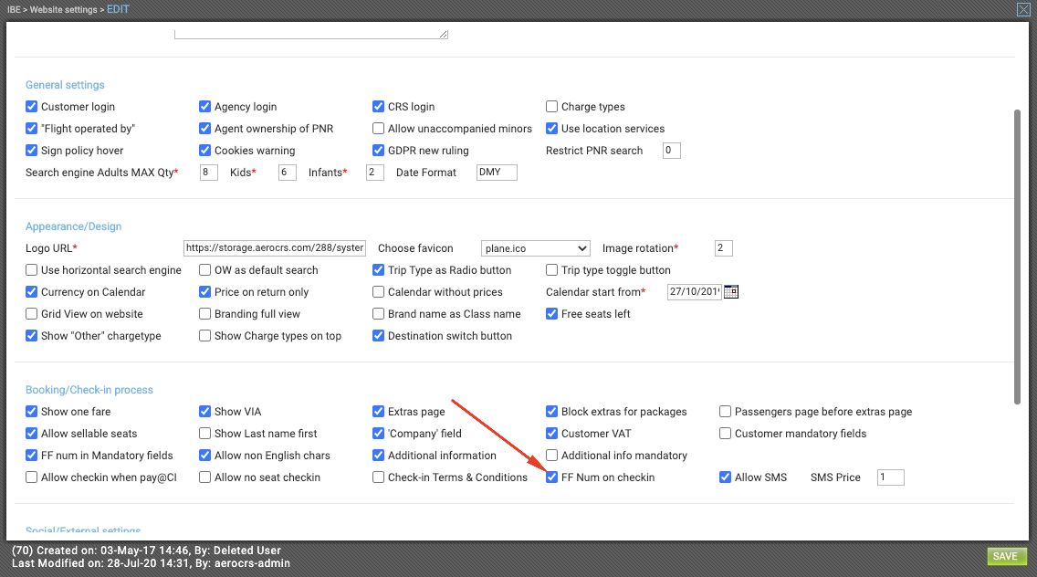Screen dimensions: 1037x577
Task: Enable Passengers page before extras page
Action: 725,412
